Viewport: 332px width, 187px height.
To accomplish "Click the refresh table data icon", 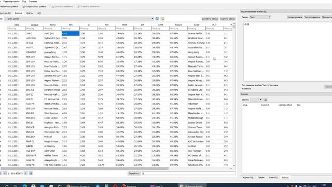I will point(157,19).
